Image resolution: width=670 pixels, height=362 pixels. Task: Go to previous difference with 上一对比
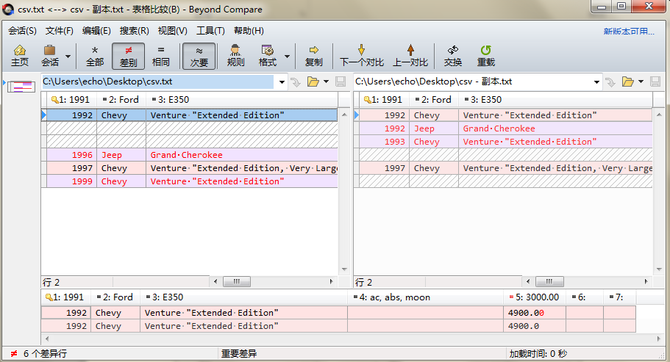tap(410, 55)
